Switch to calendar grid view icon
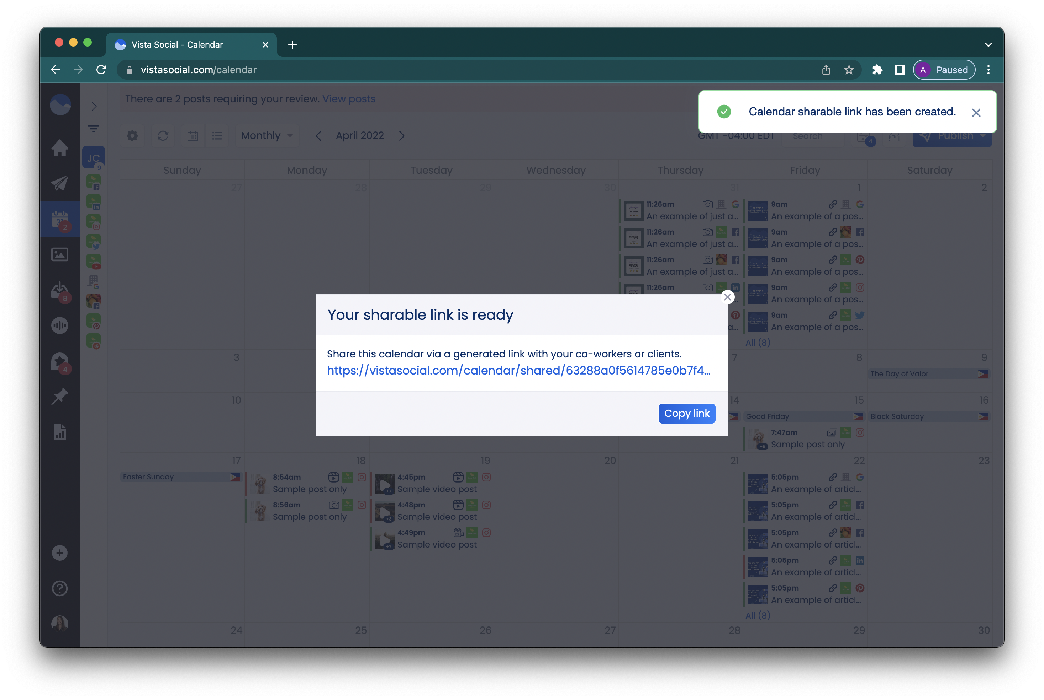1044x700 pixels. click(193, 136)
